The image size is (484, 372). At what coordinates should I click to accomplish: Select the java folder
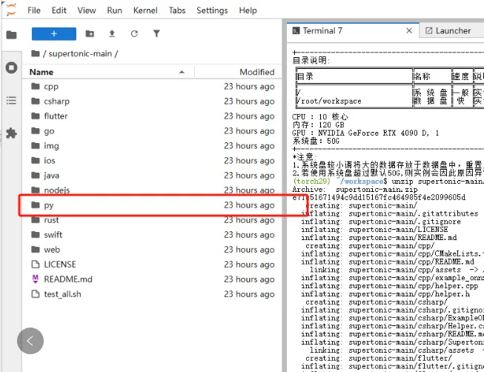click(151, 176)
